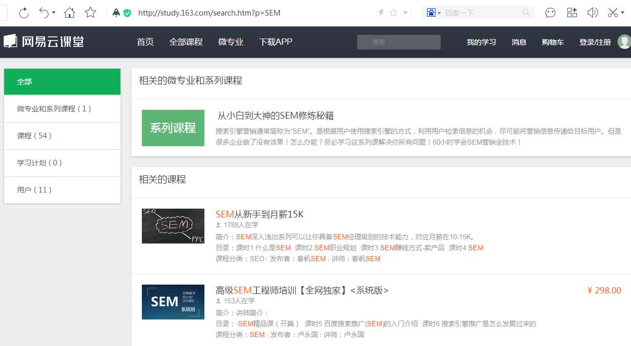
Task: Open the 全部课程 navigation item
Action: pos(186,42)
